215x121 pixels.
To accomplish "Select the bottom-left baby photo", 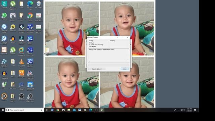I will pos(72,82).
